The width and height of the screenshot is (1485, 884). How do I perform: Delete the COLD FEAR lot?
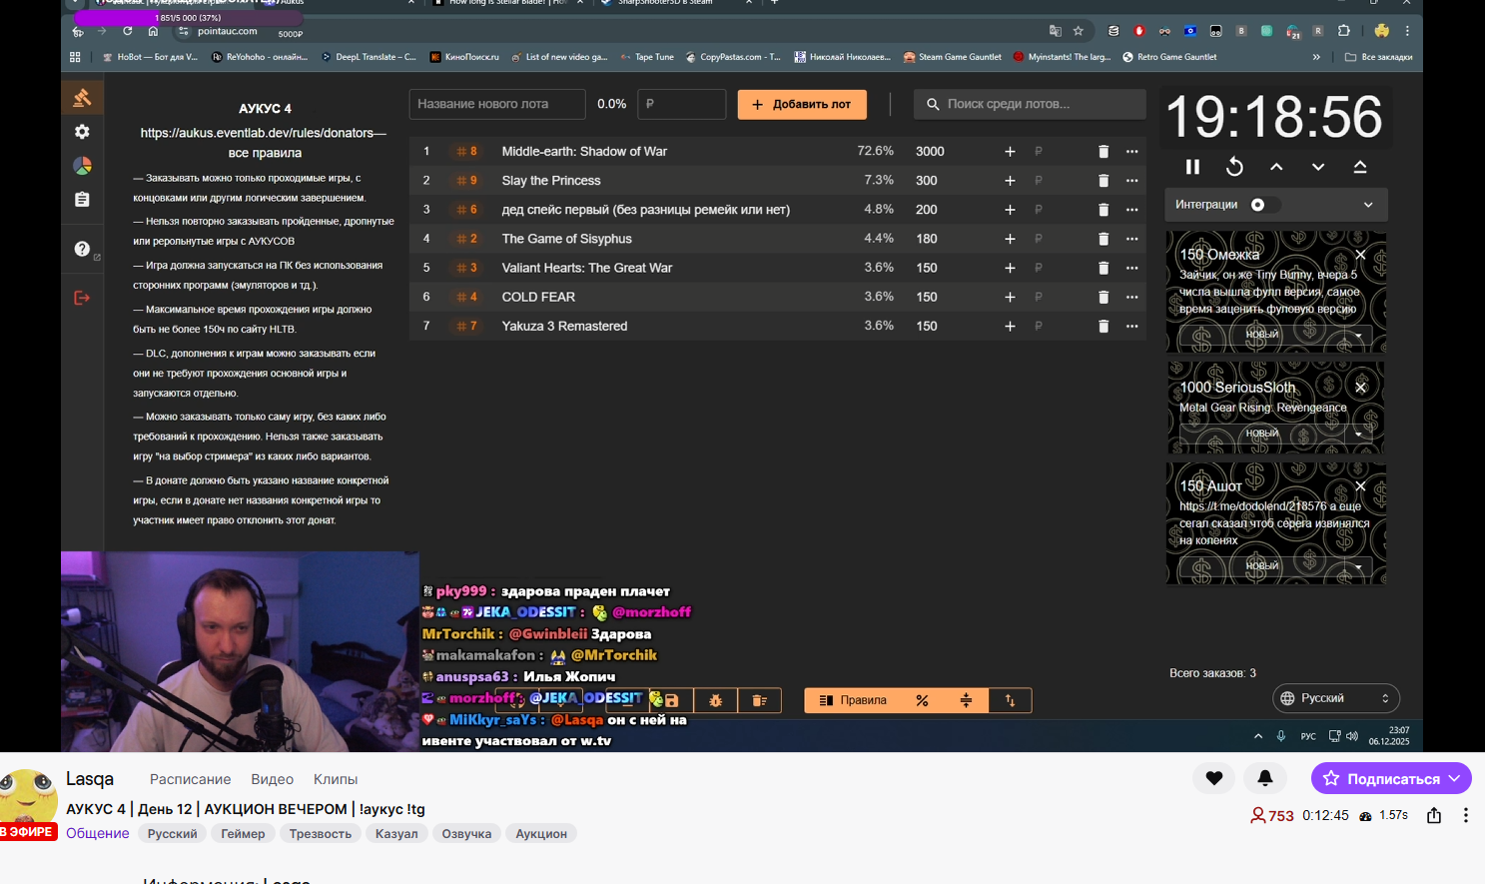[x=1104, y=297]
